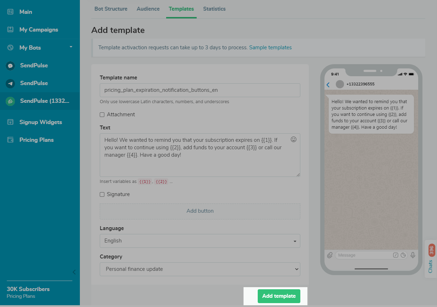Open Signup Widgets from sidebar
The width and height of the screenshot is (437, 307).
pyautogui.click(x=40, y=122)
